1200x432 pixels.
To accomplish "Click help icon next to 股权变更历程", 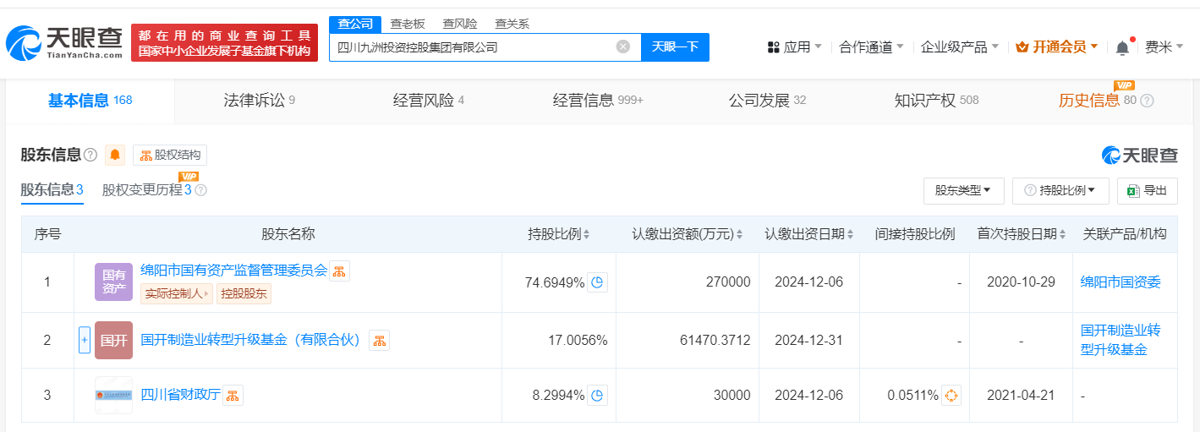I will click(x=200, y=190).
